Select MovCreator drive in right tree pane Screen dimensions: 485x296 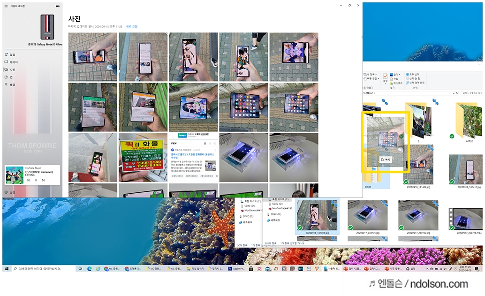click(280, 208)
